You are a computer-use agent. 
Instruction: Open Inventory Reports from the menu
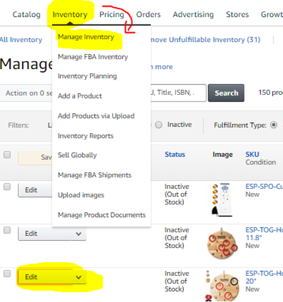tap(86, 136)
